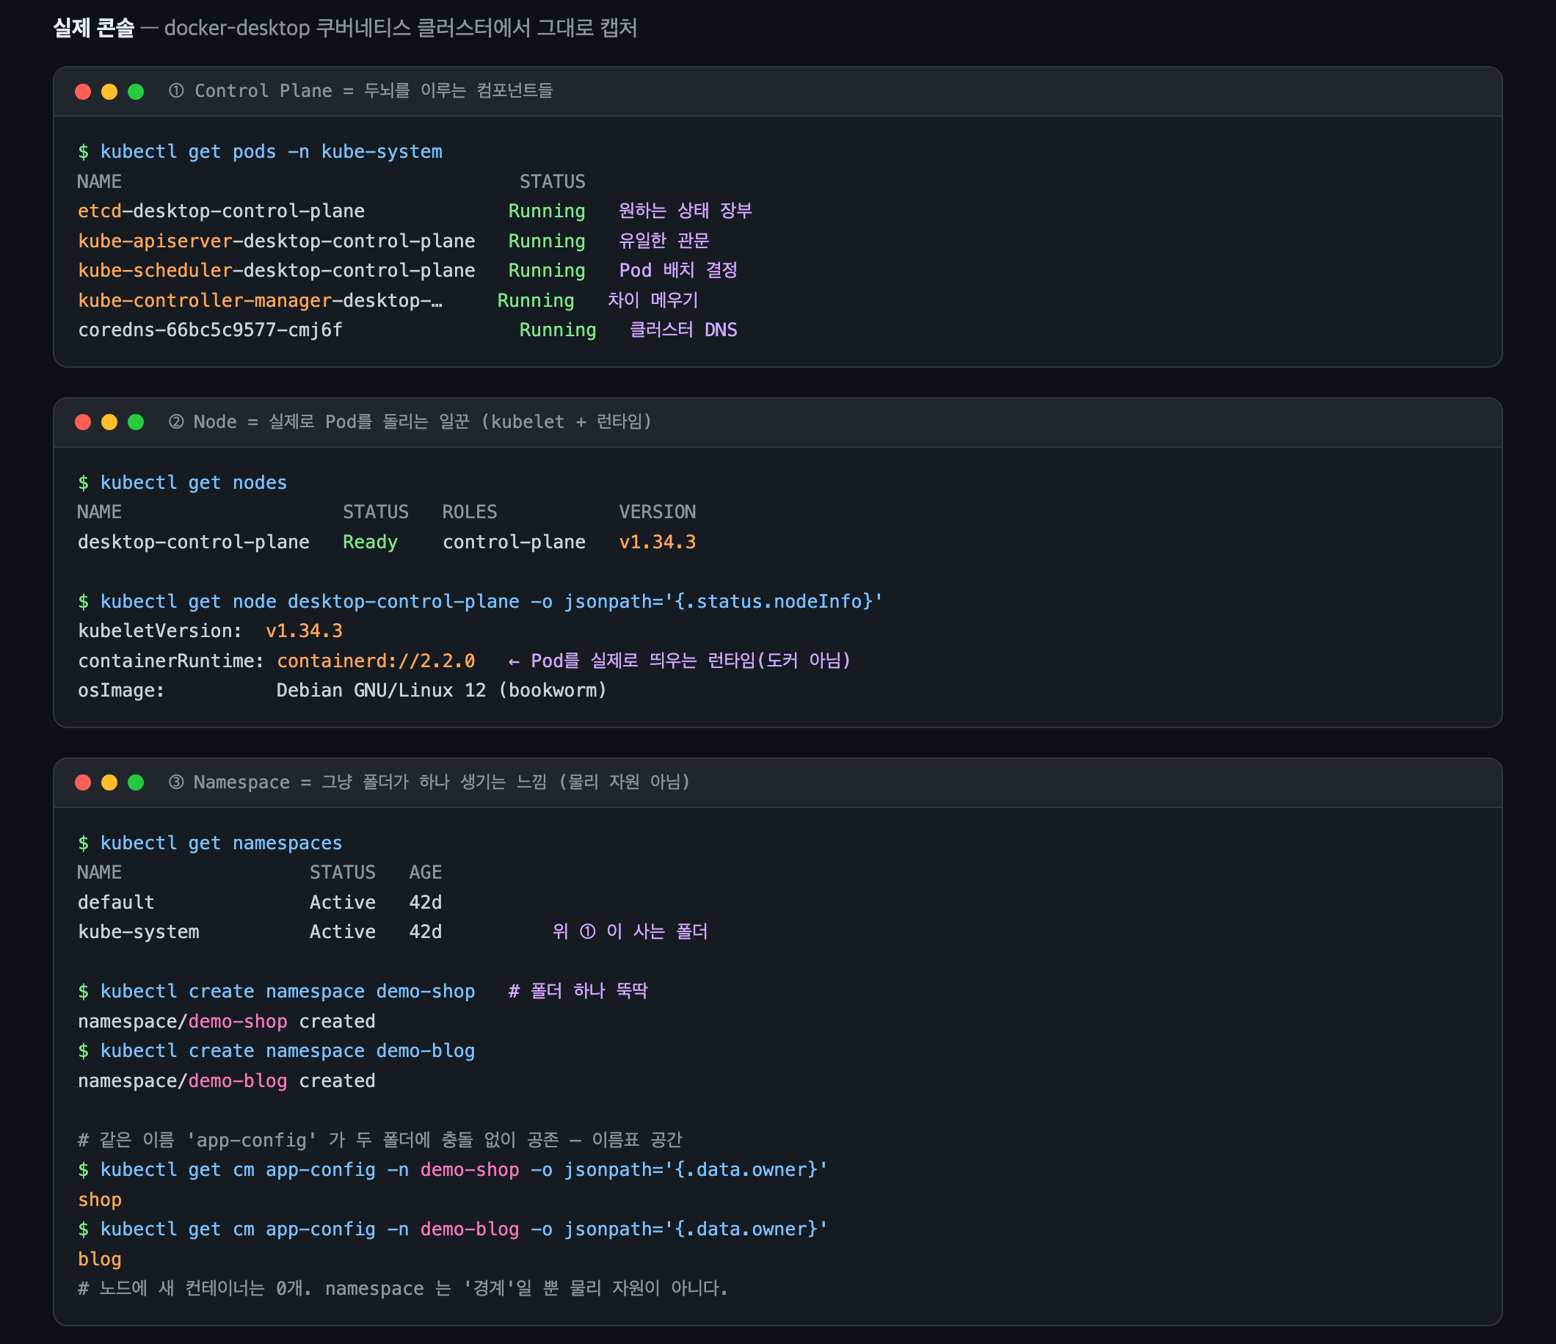Click the coredns-66bc5c9577-cmj6f pod name
Screen dimensions: 1556x1344
(x=210, y=330)
